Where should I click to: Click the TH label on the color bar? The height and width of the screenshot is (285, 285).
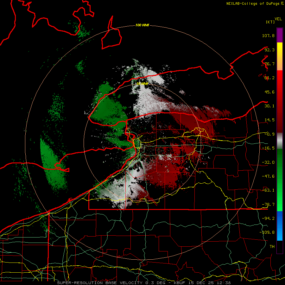click(272, 247)
